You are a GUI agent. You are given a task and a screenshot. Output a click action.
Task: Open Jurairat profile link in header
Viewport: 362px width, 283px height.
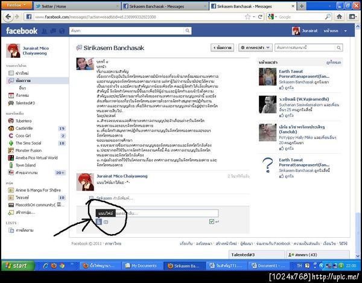click(x=305, y=31)
